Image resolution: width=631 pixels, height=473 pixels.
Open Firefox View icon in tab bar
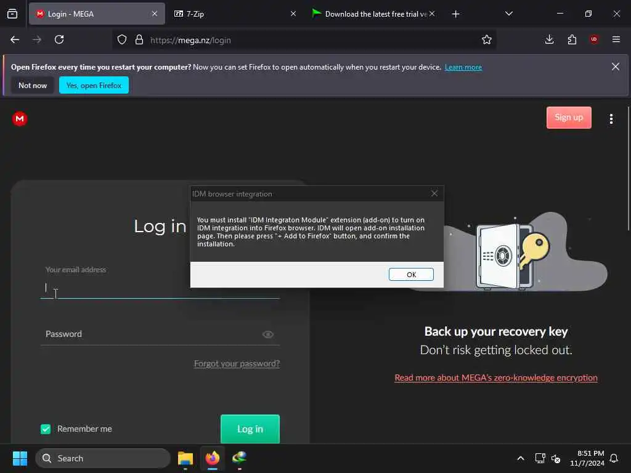click(12, 14)
